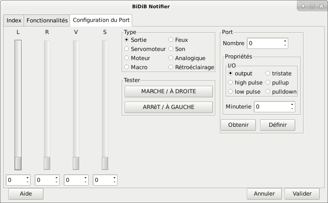Decrease the Minuterie spinner value
Screen dimensions: 328x203
click(292, 109)
